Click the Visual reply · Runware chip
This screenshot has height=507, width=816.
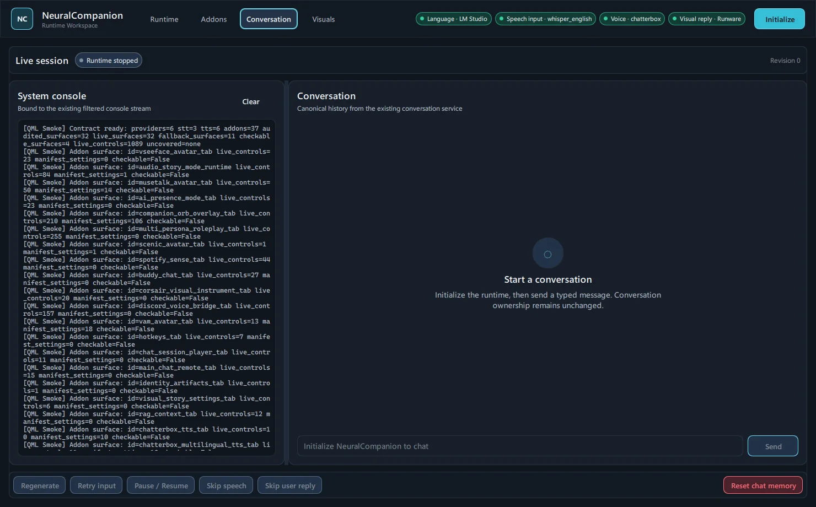click(707, 19)
